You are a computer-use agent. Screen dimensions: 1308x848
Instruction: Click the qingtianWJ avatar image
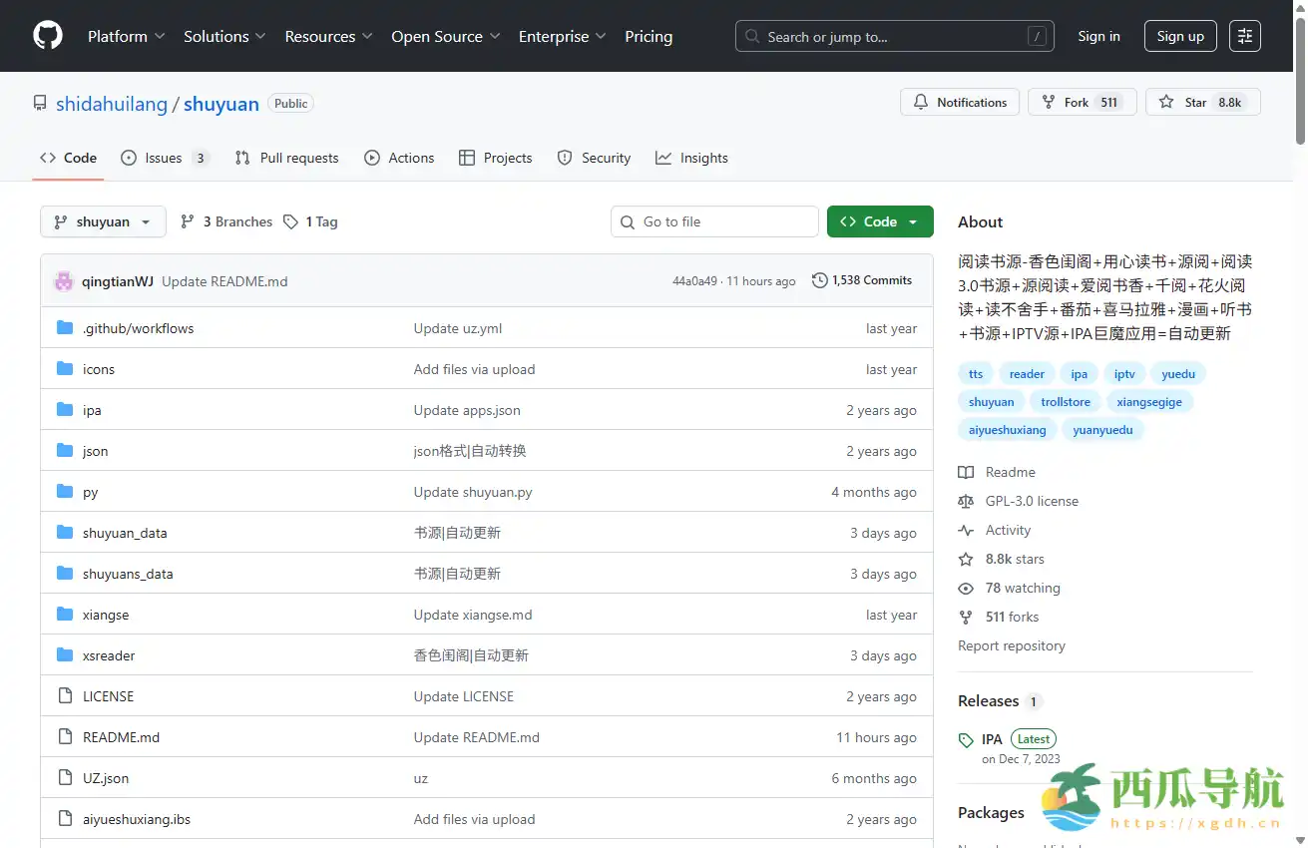[64, 281]
